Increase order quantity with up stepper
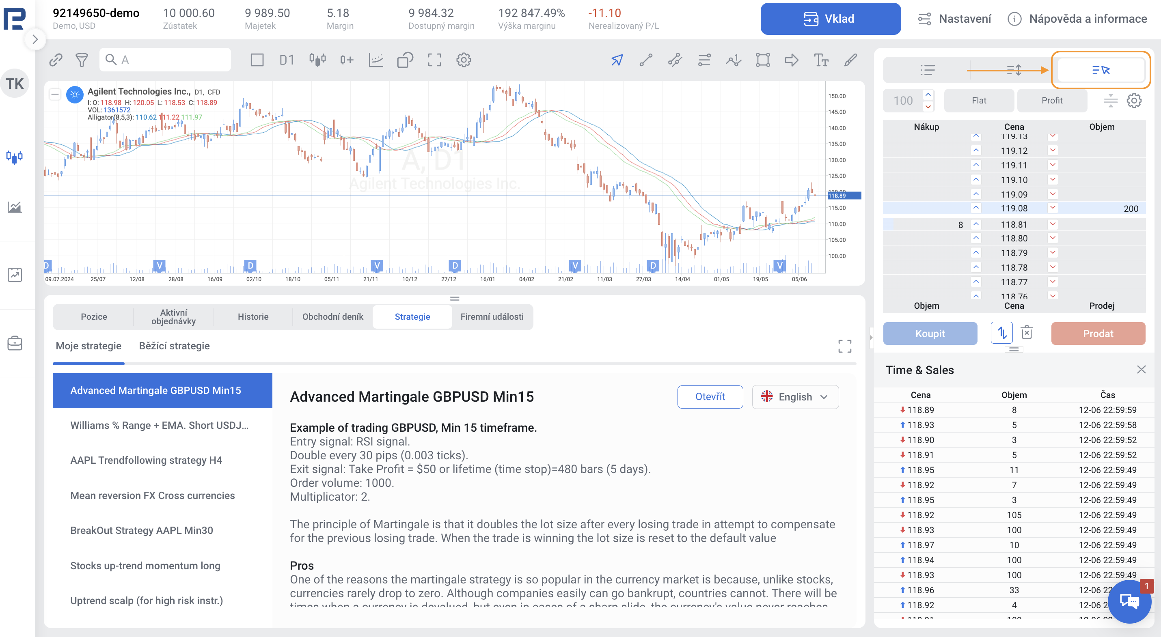Image resolution: width=1161 pixels, height=637 pixels. point(928,95)
